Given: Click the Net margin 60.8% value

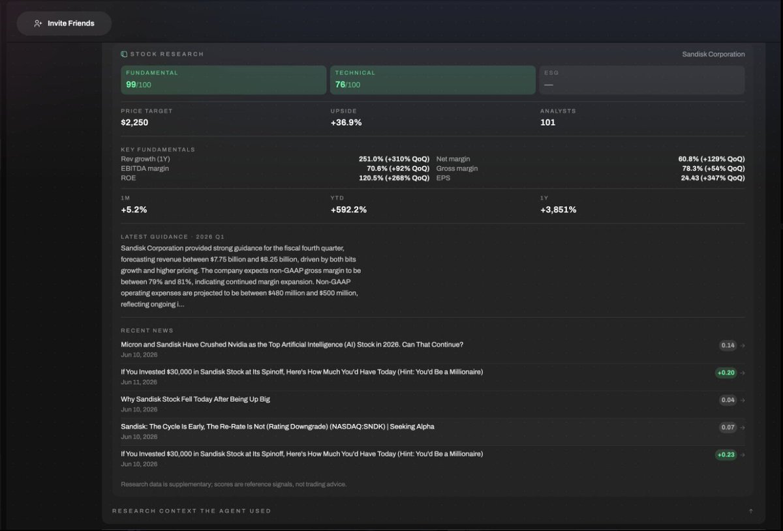Looking at the screenshot, I should [x=711, y=159].
